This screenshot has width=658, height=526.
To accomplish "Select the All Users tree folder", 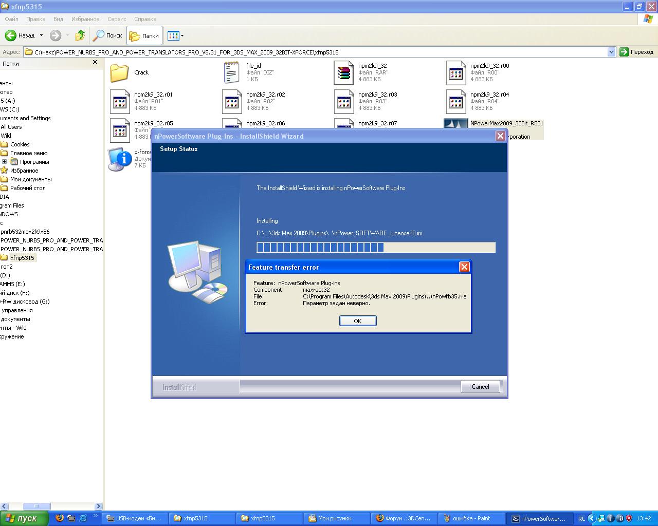I will click(11, 127).
